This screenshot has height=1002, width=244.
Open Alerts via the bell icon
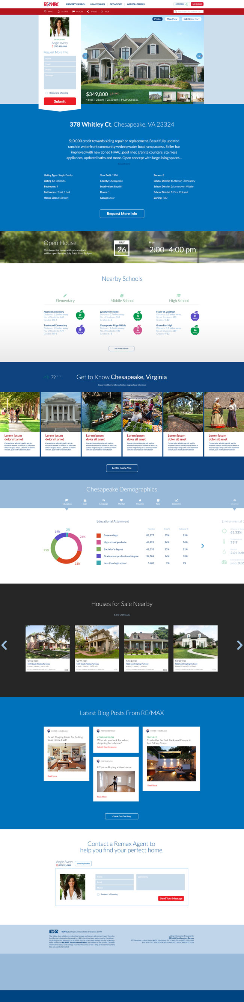[x=59, y=12]
